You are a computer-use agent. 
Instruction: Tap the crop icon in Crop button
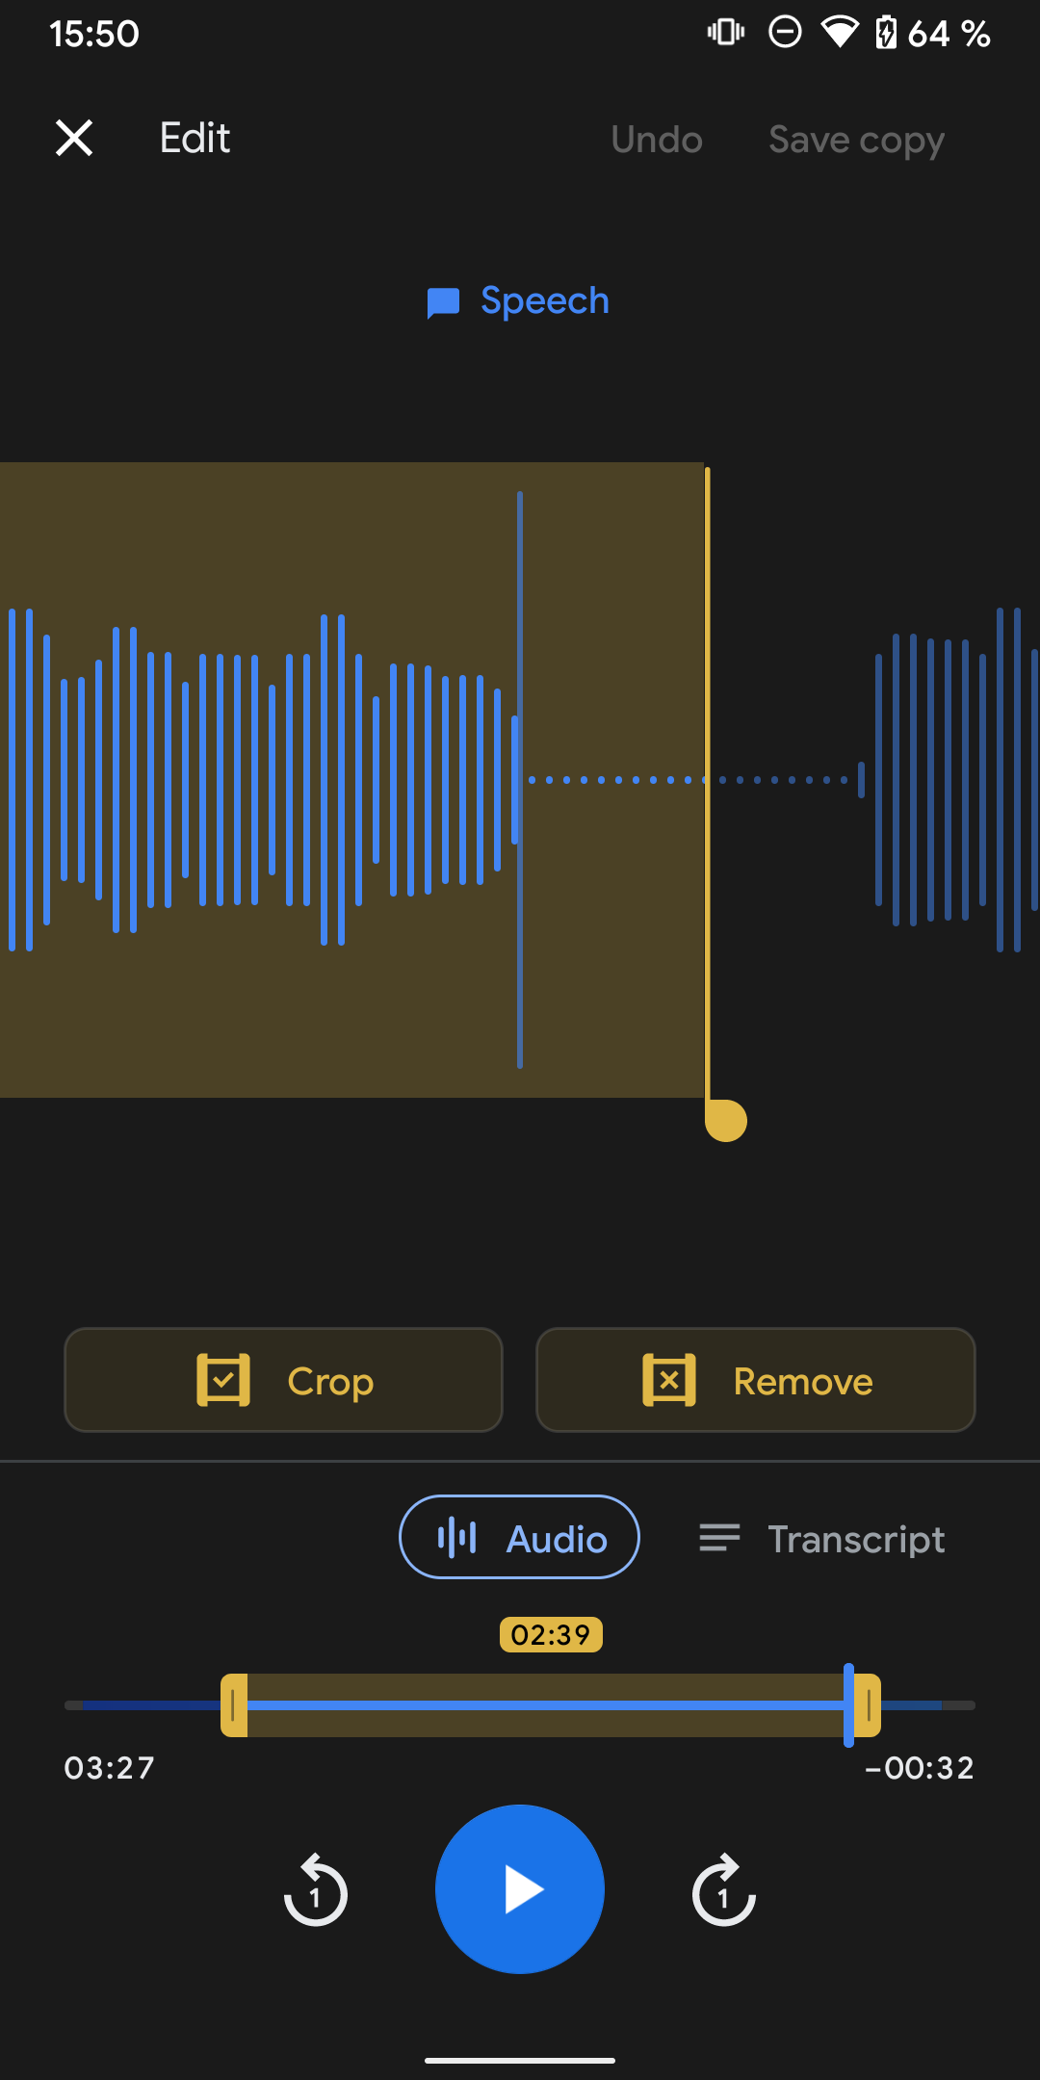tap(223, 1380)
